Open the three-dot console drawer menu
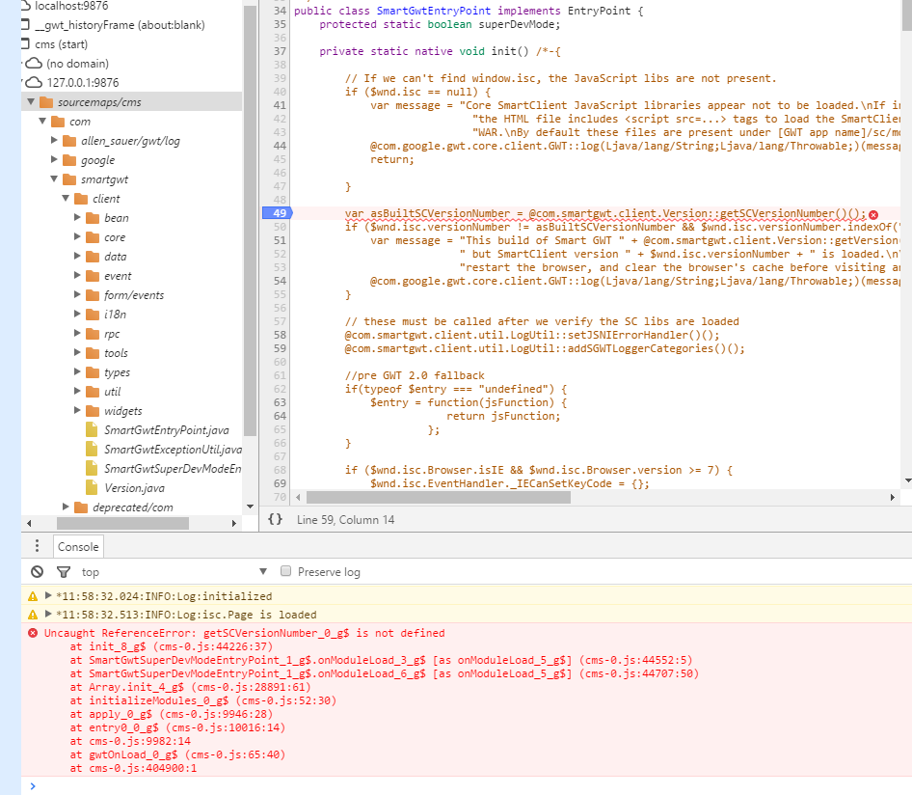Image resolution: width=912 pixels, height=795 pixels. click(x=37, y=546)
